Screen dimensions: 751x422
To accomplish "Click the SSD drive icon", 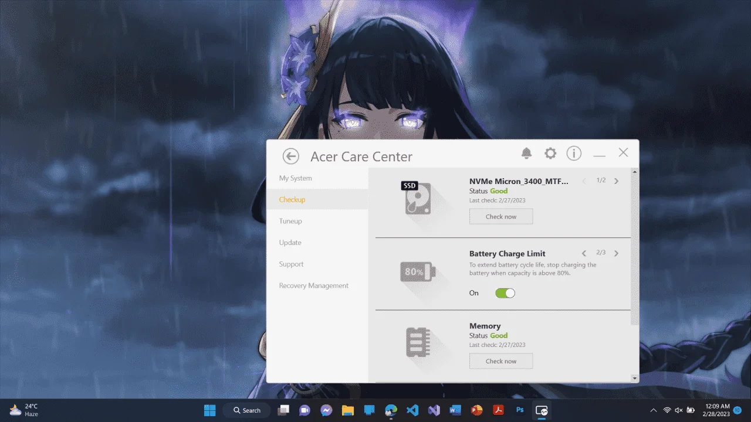I will coord(417,198).
